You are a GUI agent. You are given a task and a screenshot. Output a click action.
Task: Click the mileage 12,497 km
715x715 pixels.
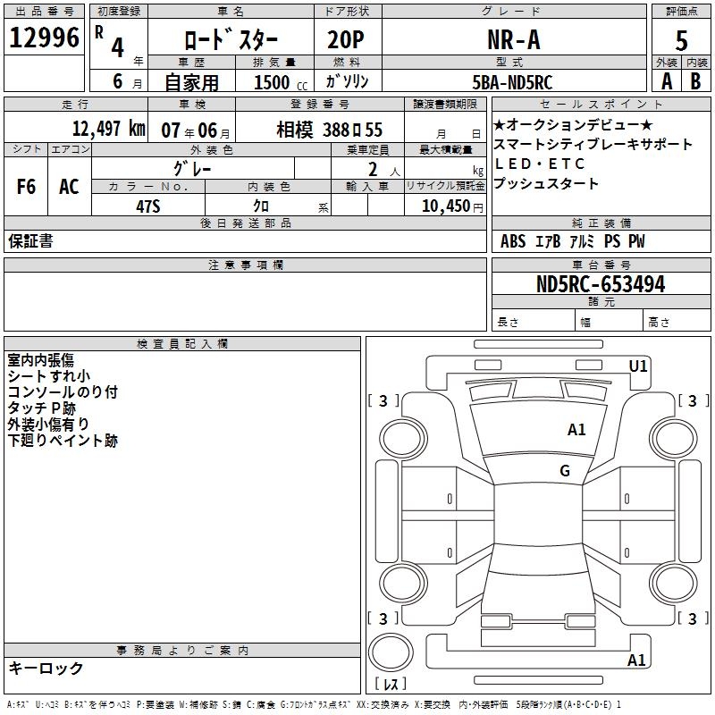pos(109,129)
